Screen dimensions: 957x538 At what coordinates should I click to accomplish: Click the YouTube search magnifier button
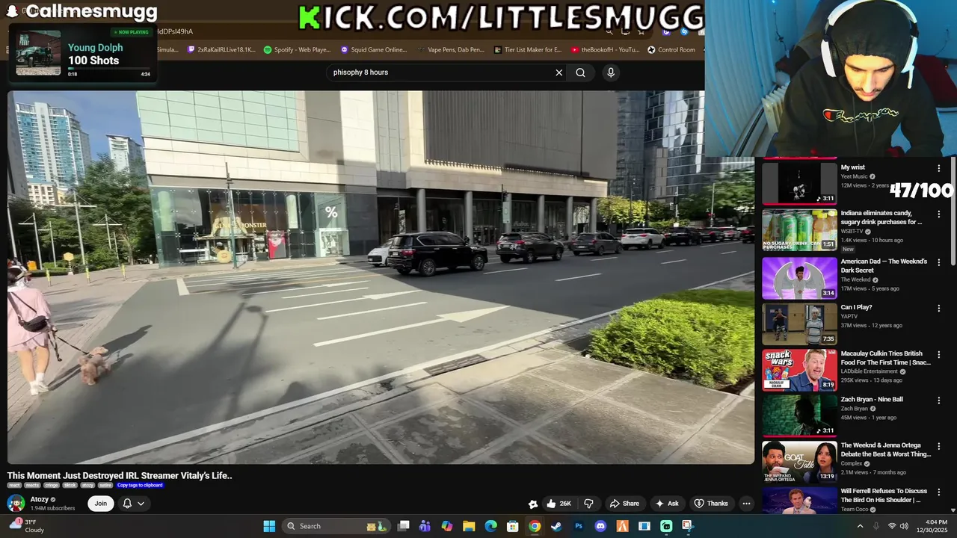(580, 72)
